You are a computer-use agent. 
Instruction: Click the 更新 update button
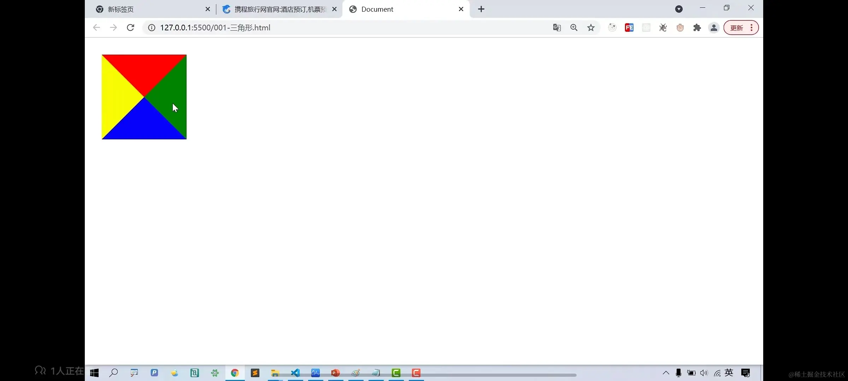(x=737, y=28)
